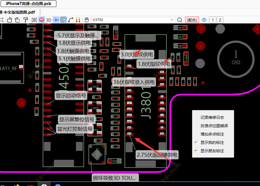
Task: Click the magnifier search icon
Action: pyautogui.click(x=180, y=20)
